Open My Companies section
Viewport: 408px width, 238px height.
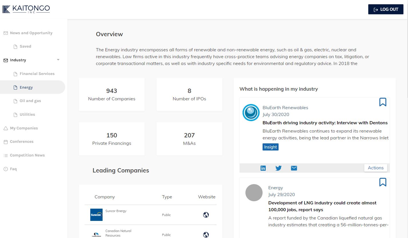coord(24,128)
